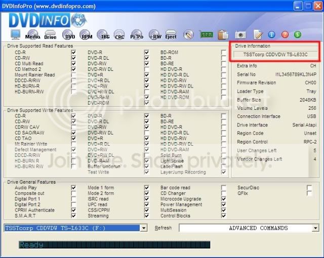Open the Drive toolbar icon

[x=50, y=35]
